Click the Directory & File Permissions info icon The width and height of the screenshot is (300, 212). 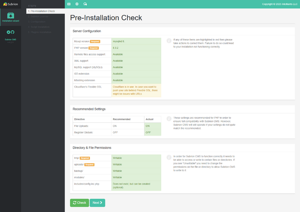click(x=169, y=157)
